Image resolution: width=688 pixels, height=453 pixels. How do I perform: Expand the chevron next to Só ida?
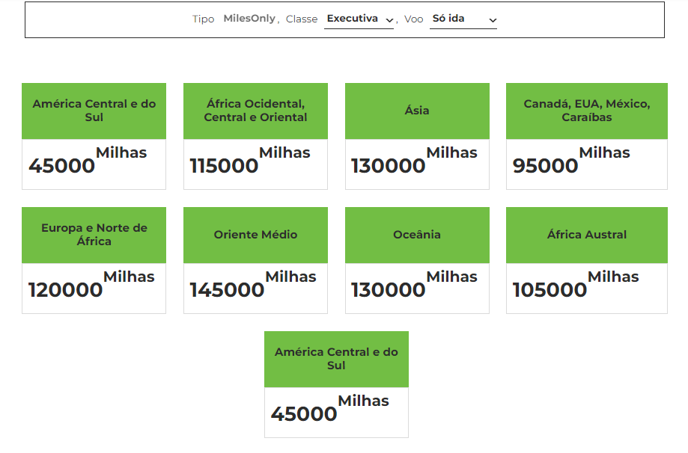coord(491,20)
